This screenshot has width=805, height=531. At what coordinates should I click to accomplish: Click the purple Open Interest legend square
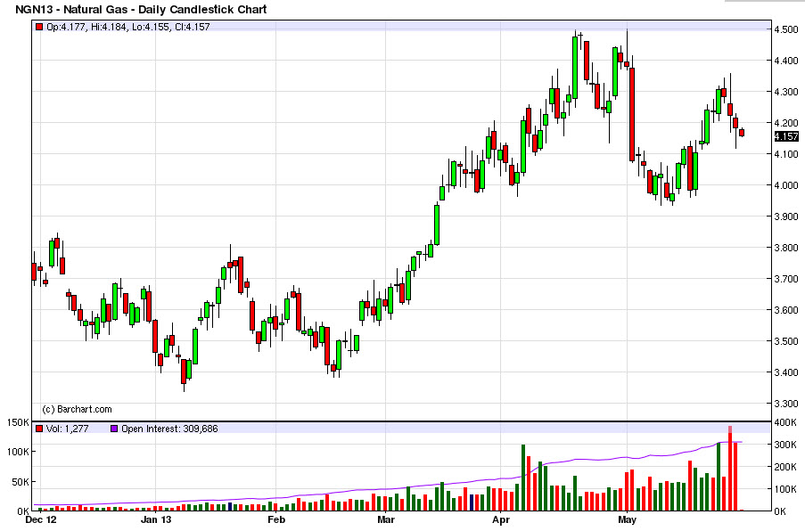[114, 429]
